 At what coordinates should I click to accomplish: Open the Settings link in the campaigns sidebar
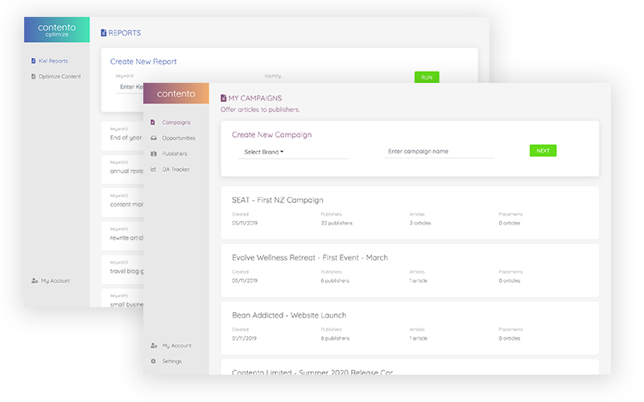point(171,361)
